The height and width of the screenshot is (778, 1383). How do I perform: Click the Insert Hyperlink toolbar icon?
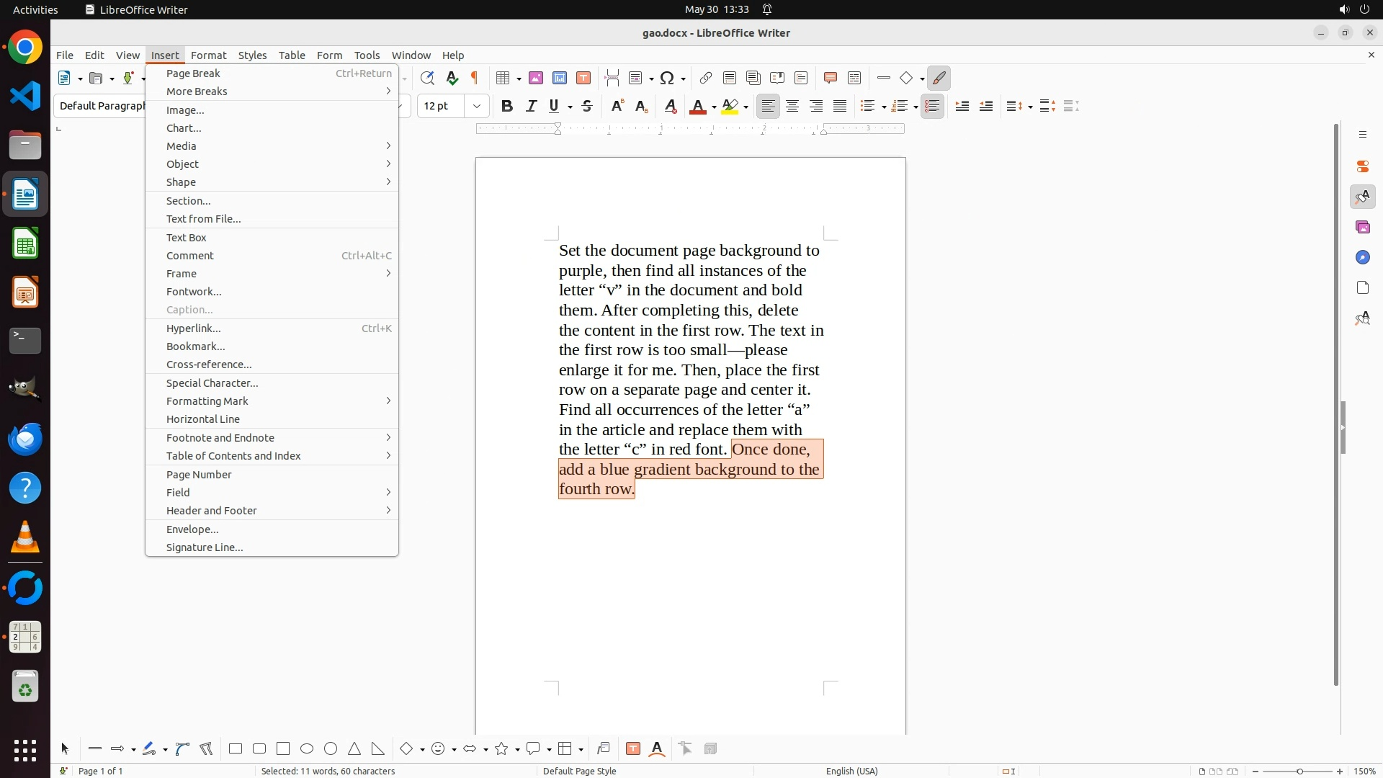(x=706, y=78)
